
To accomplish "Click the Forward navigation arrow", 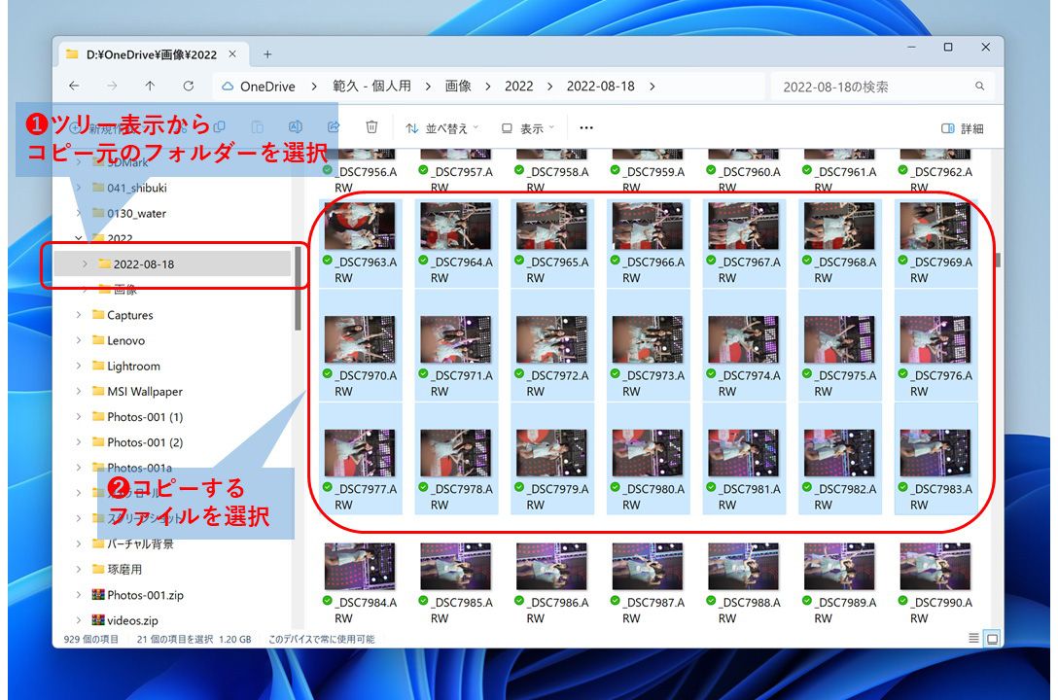I will coord(112,87).
